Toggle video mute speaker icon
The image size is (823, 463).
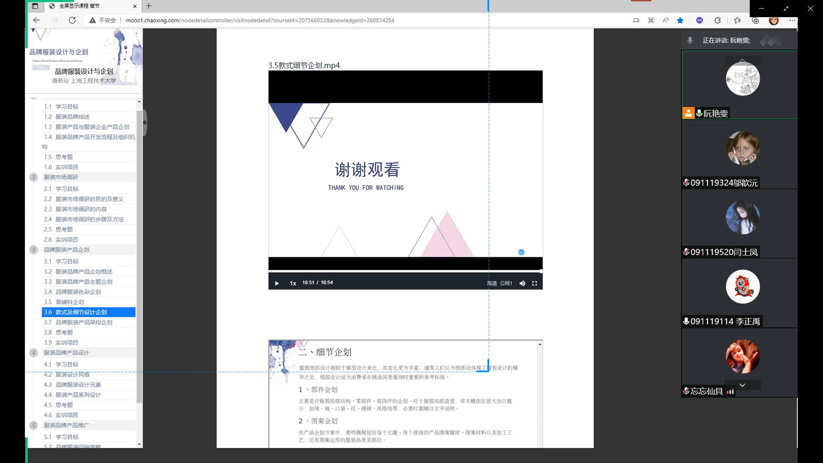(522, 283)
